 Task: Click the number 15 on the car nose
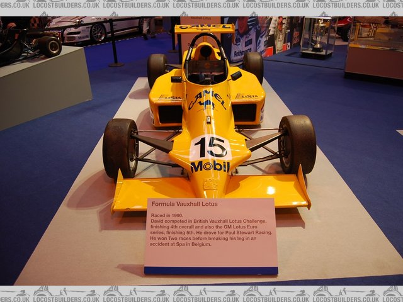point(210,147)
